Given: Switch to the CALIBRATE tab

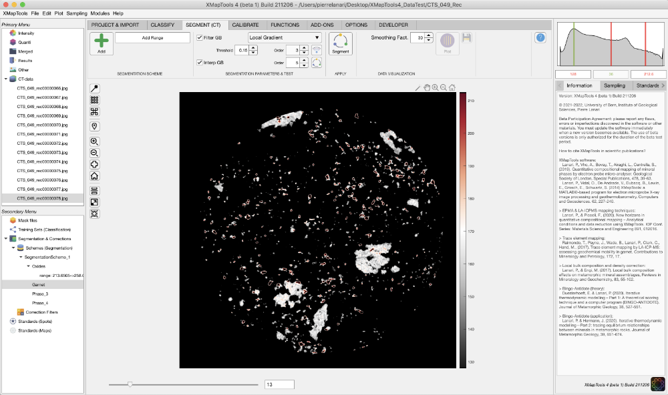Looking at the screenshot, I should 245,25.
